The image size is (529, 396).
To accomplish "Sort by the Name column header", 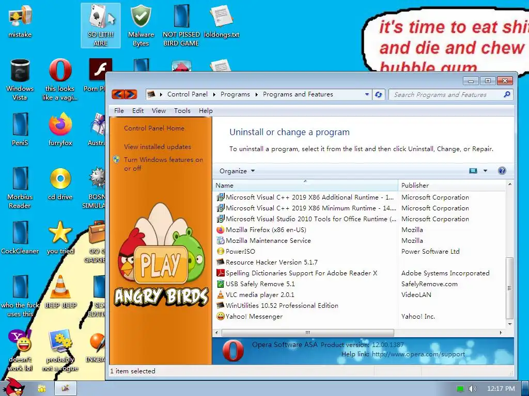I will [305, 186].
